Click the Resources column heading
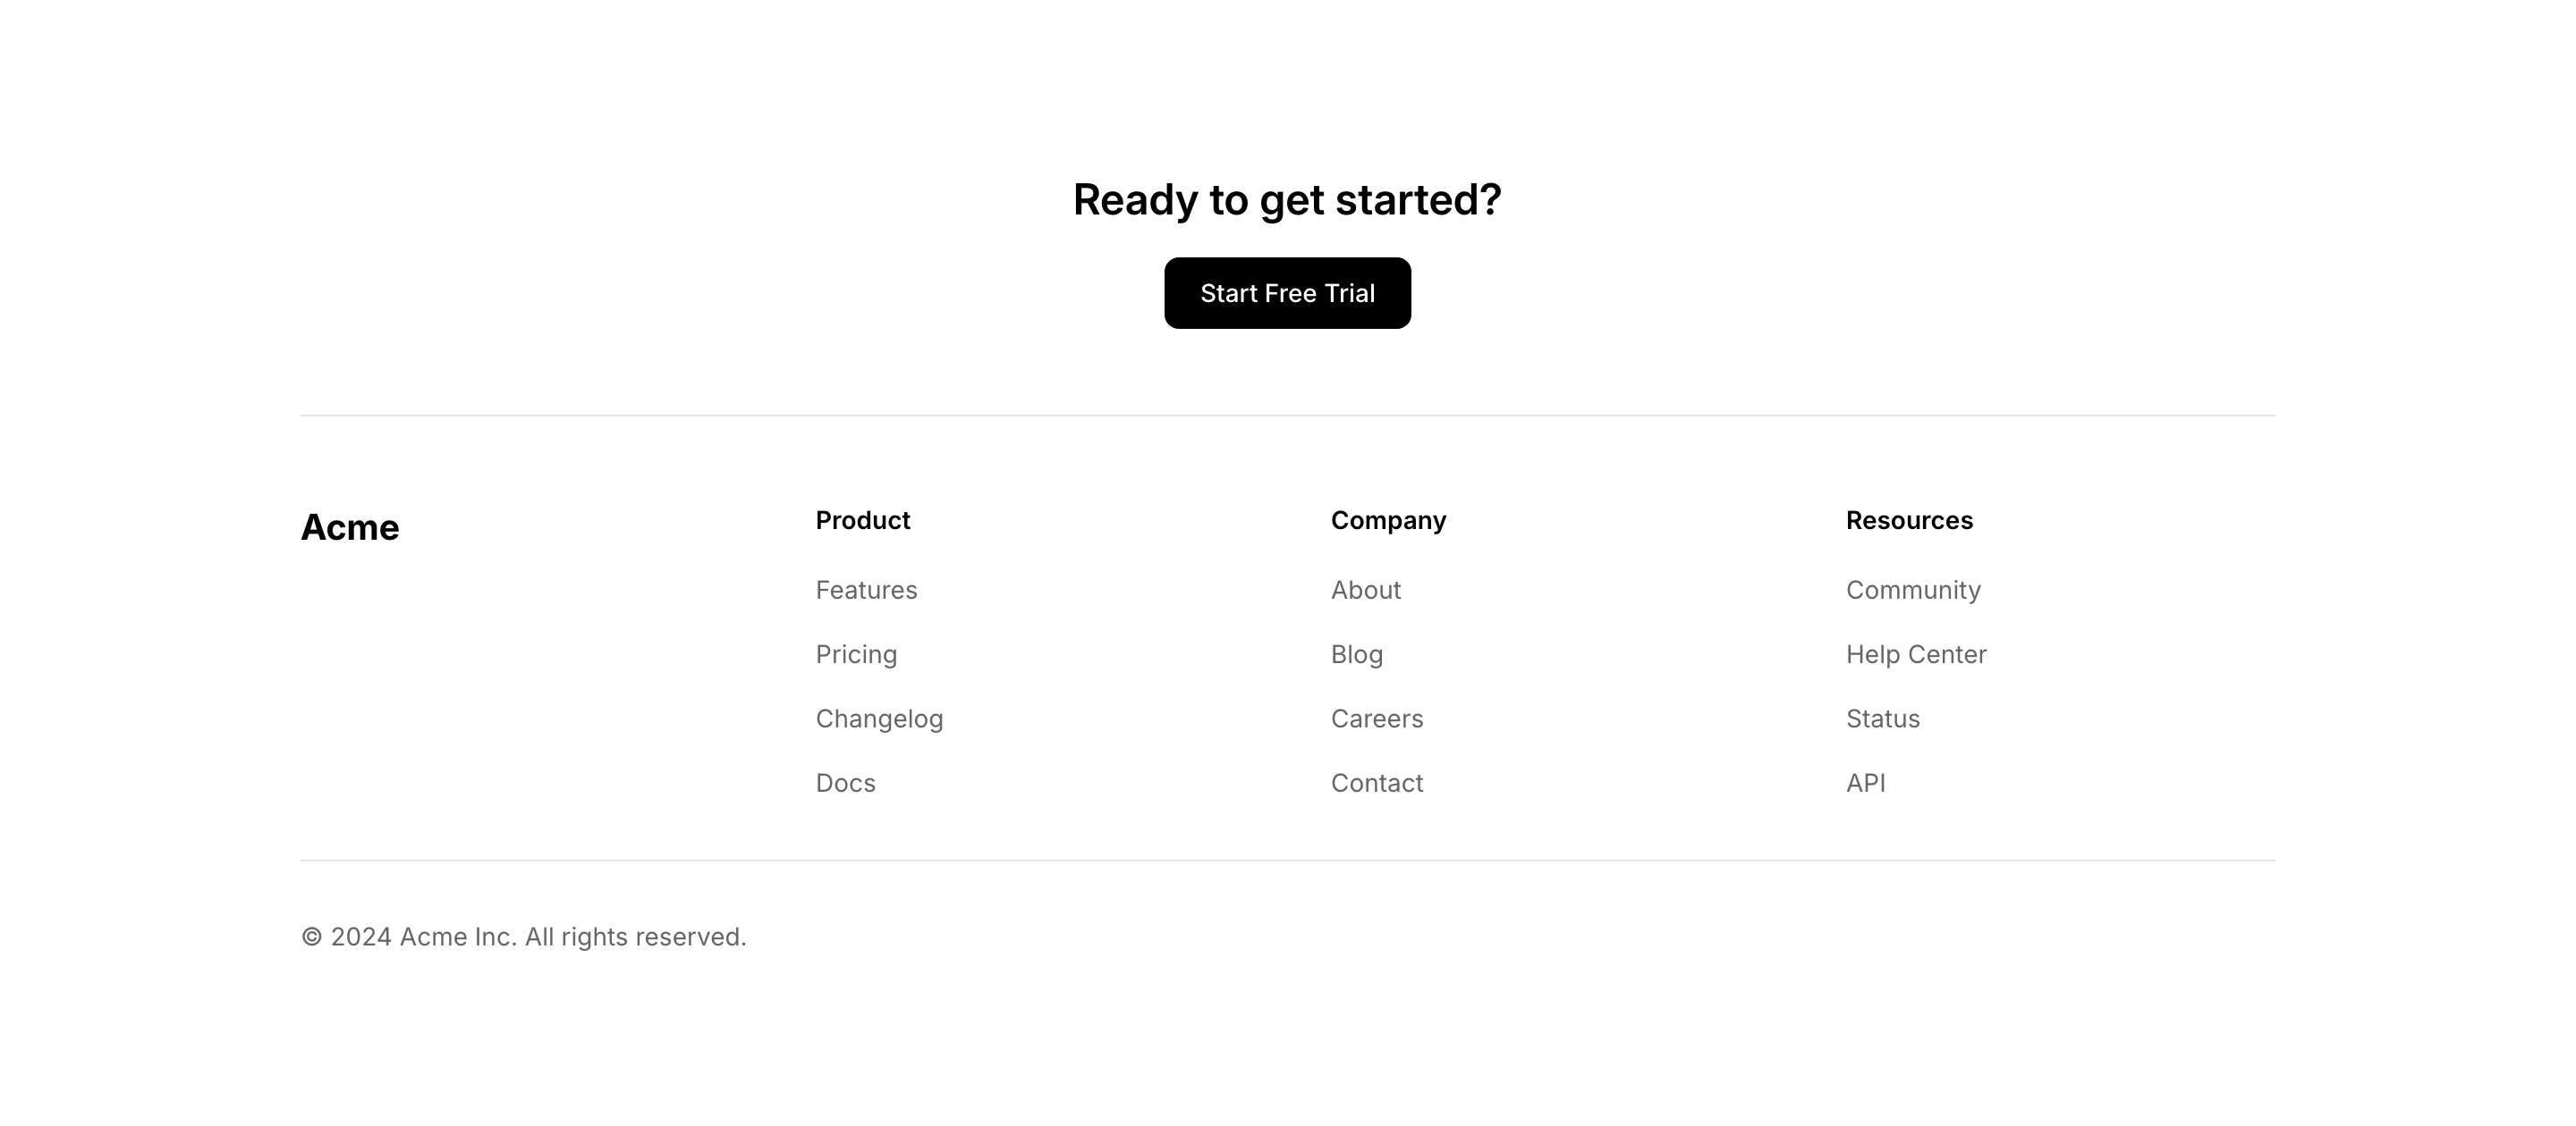 (1909, 520)
